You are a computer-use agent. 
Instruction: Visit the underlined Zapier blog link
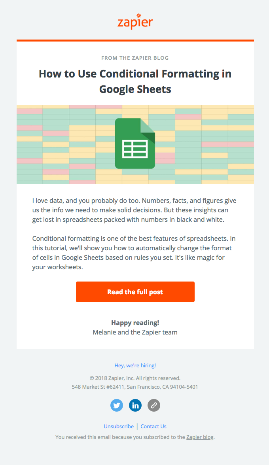[200, 437]
